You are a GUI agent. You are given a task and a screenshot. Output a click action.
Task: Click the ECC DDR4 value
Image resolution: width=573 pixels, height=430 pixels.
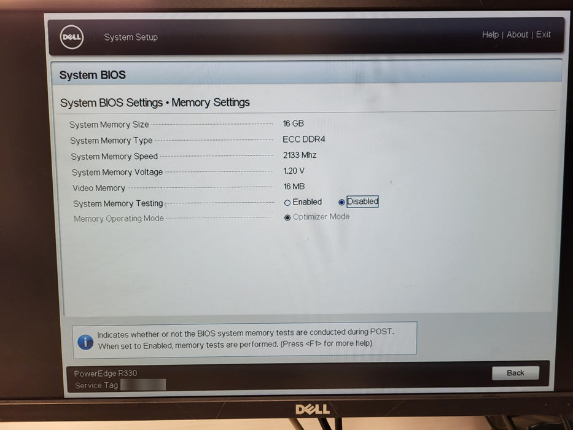tap(303, 139)
